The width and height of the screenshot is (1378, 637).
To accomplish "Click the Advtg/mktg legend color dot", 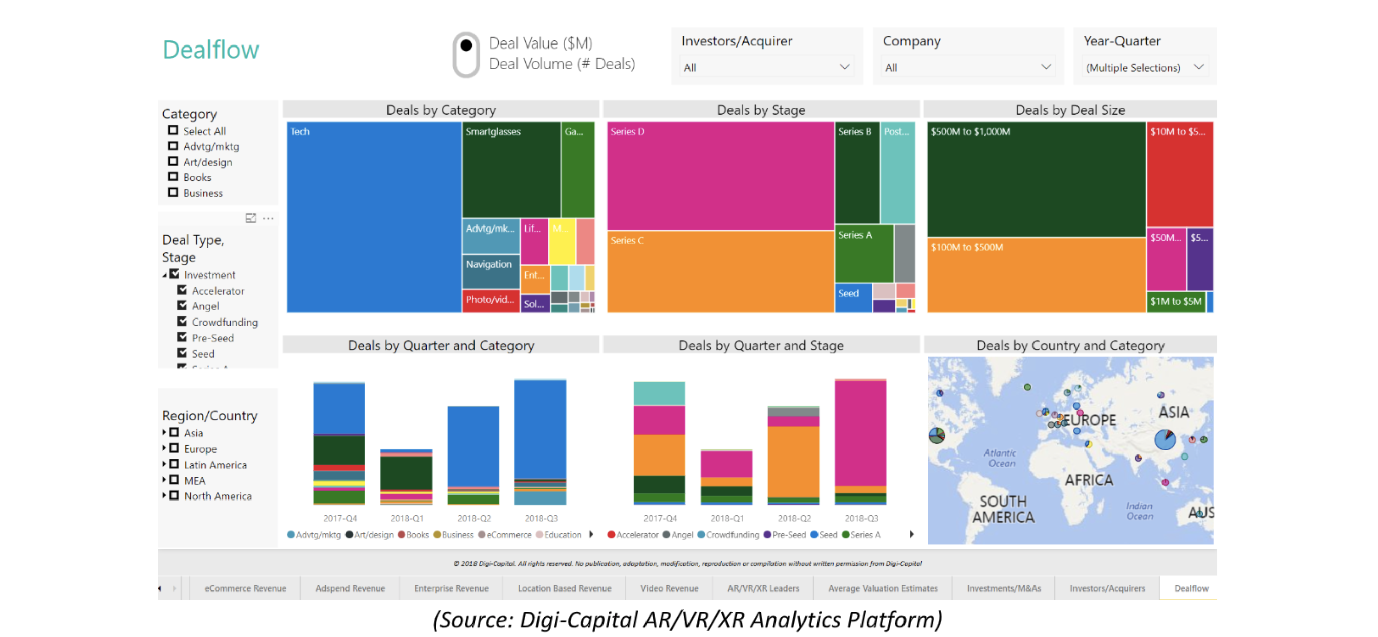I will [291, 534].
